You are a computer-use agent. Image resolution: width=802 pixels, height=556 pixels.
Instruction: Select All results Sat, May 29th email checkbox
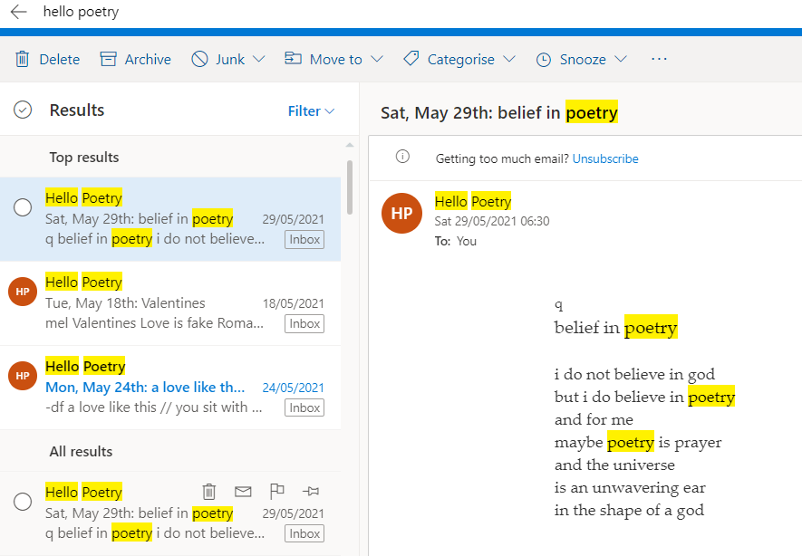23,502
